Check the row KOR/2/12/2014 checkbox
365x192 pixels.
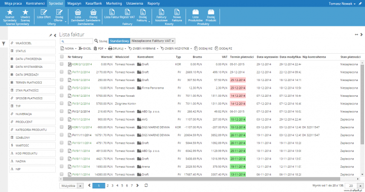click(62, 64)
